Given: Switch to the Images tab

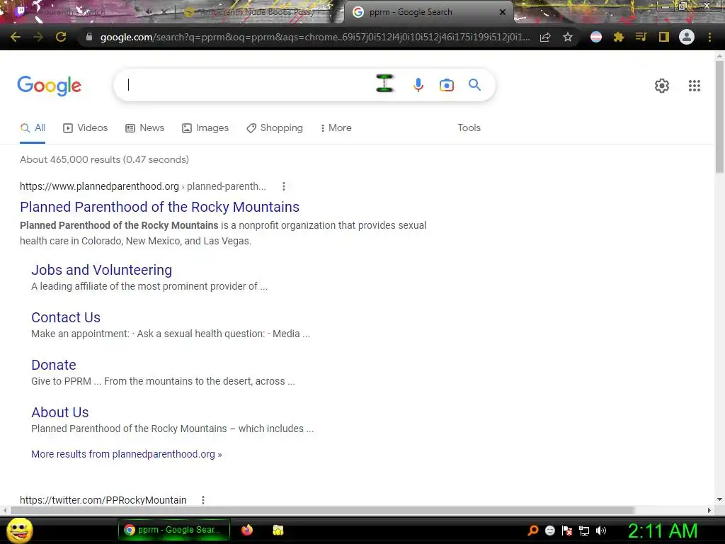Looking at the screenshot, I should click(205, 128).
